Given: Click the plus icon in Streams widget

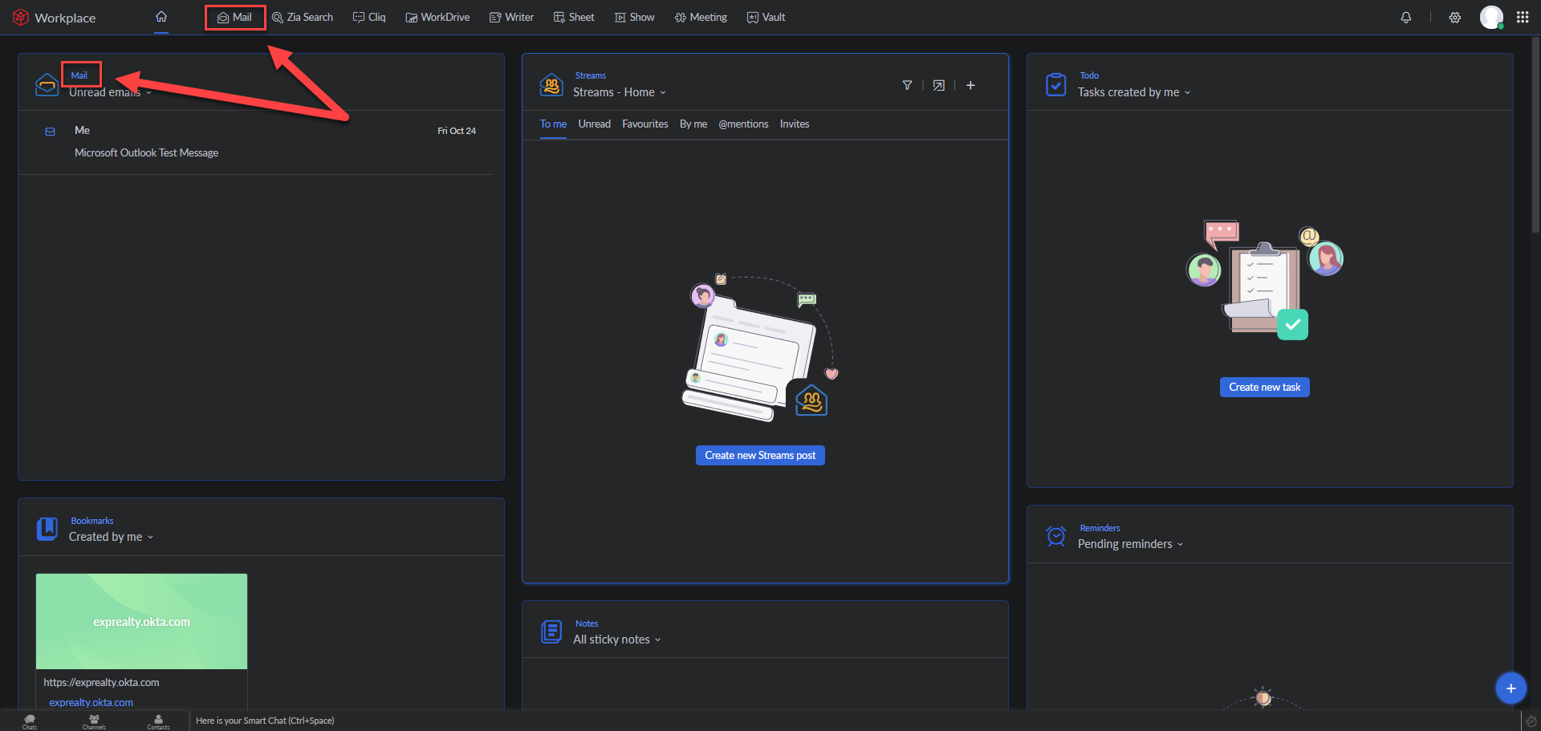Looking at the screenshot, I should (970, 85).
